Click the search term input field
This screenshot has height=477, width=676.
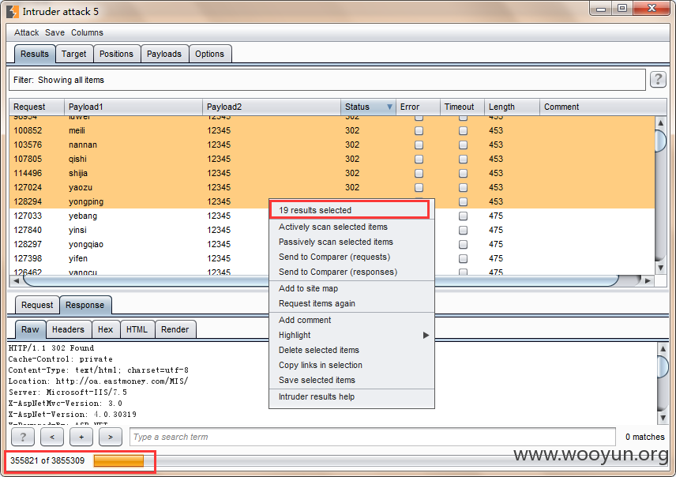pos(373,437)
